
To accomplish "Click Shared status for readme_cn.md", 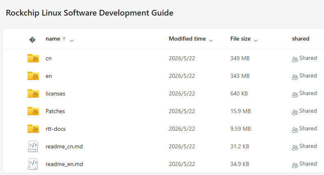I will tap(308, 146).
